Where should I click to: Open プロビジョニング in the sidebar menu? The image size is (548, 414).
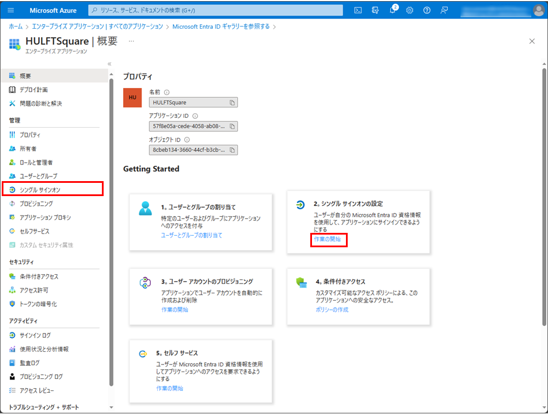[x=36, y=204]
